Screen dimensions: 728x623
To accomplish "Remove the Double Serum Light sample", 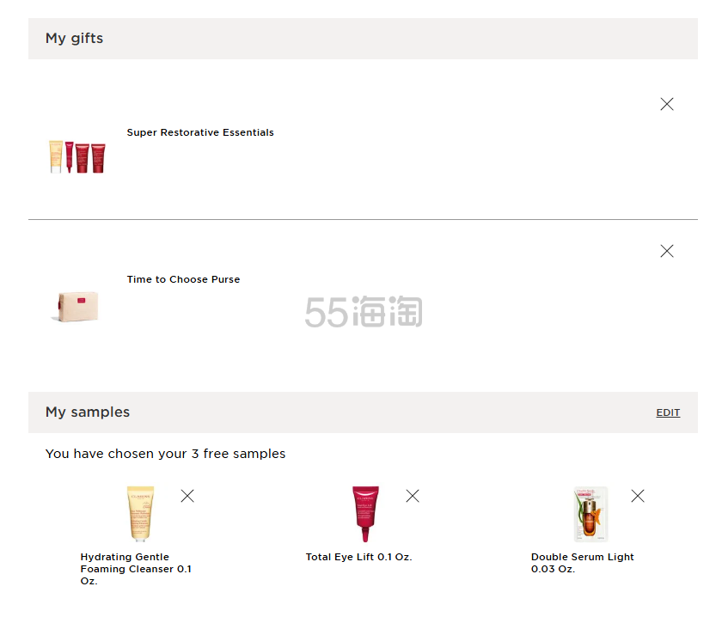I will 638,496.
